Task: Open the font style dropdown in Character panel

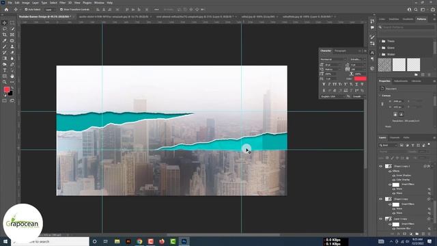Action: pyautogui.click(x=358, y=59)
